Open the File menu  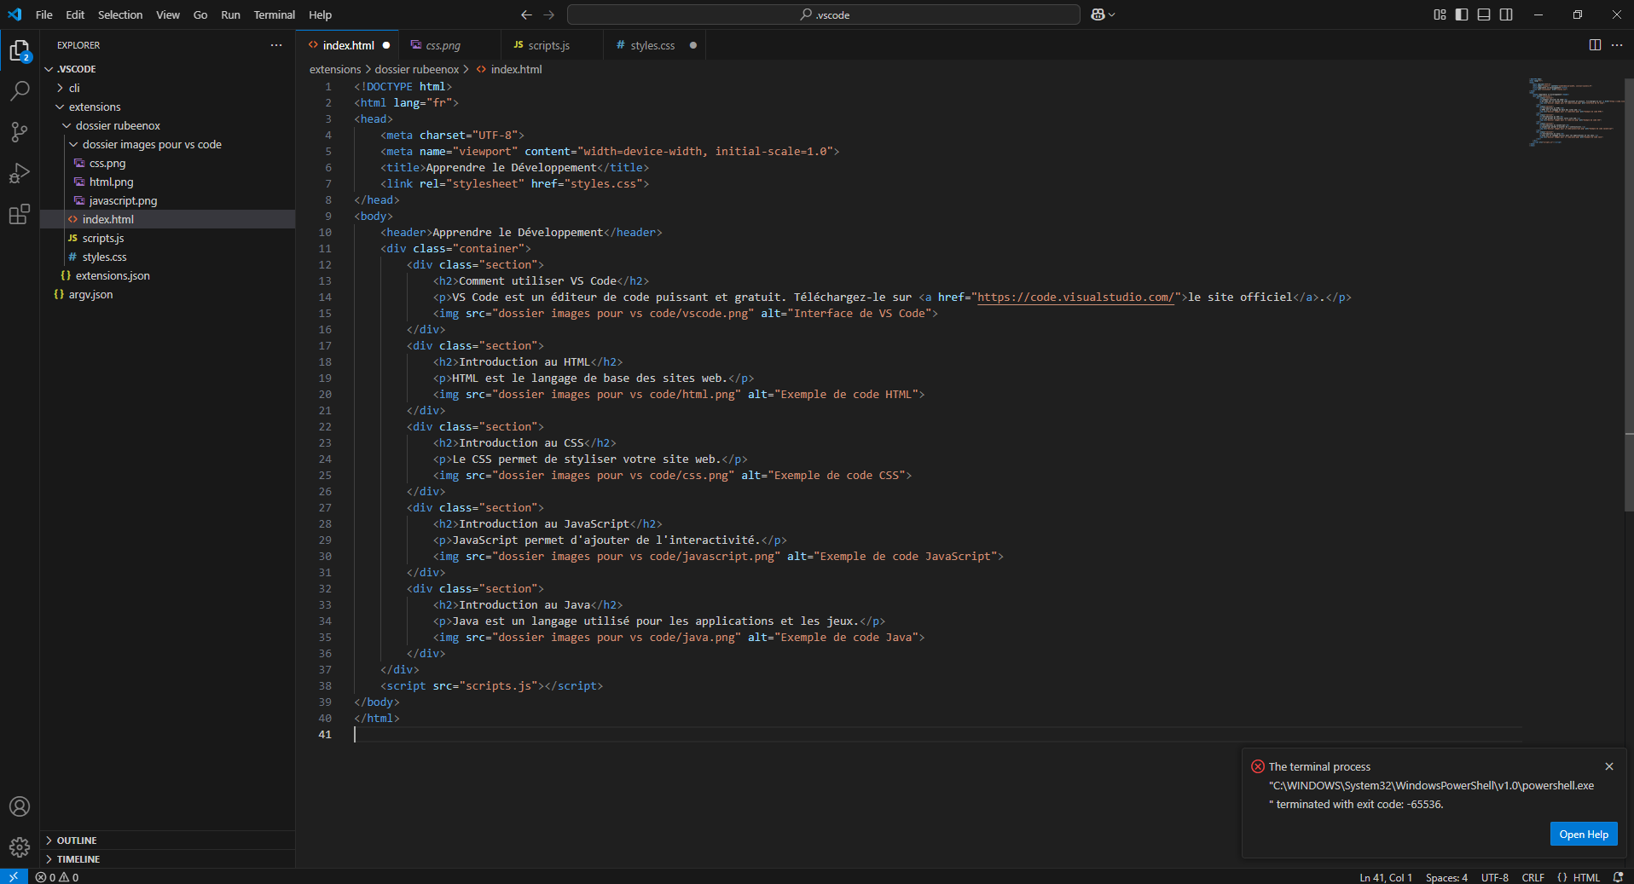pyautogui.click(x=44, y=14)
